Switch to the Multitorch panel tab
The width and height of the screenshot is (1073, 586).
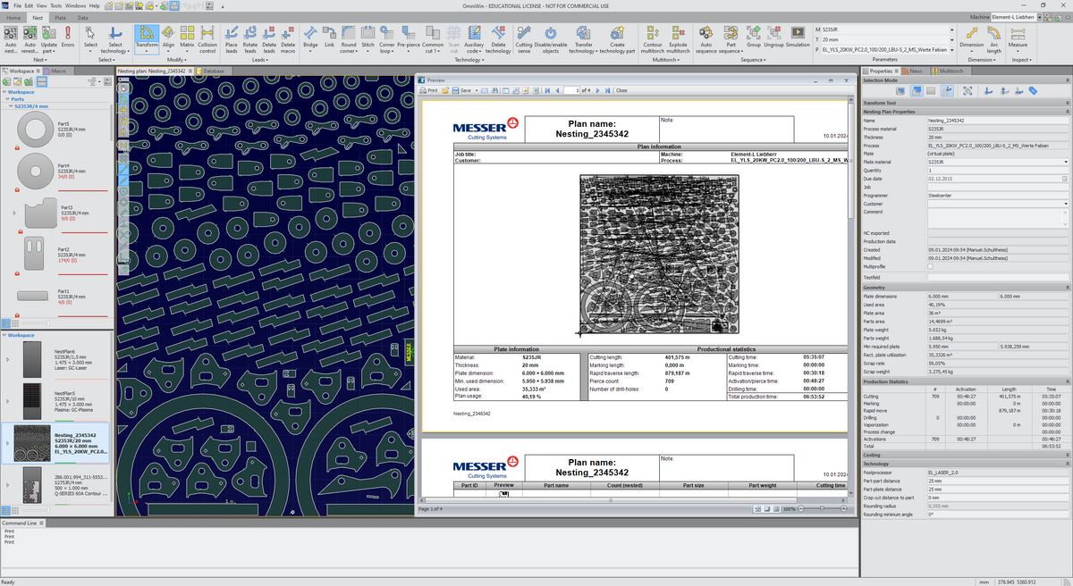pyautogui.click(x=950, y=70)
